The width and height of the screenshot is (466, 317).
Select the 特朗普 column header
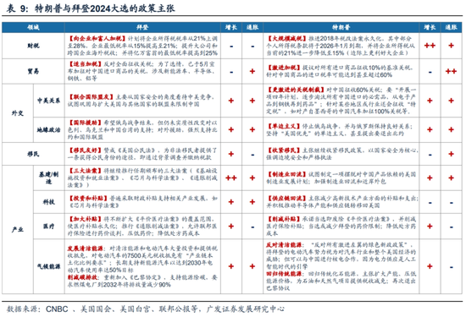click(x=341, y=27)
